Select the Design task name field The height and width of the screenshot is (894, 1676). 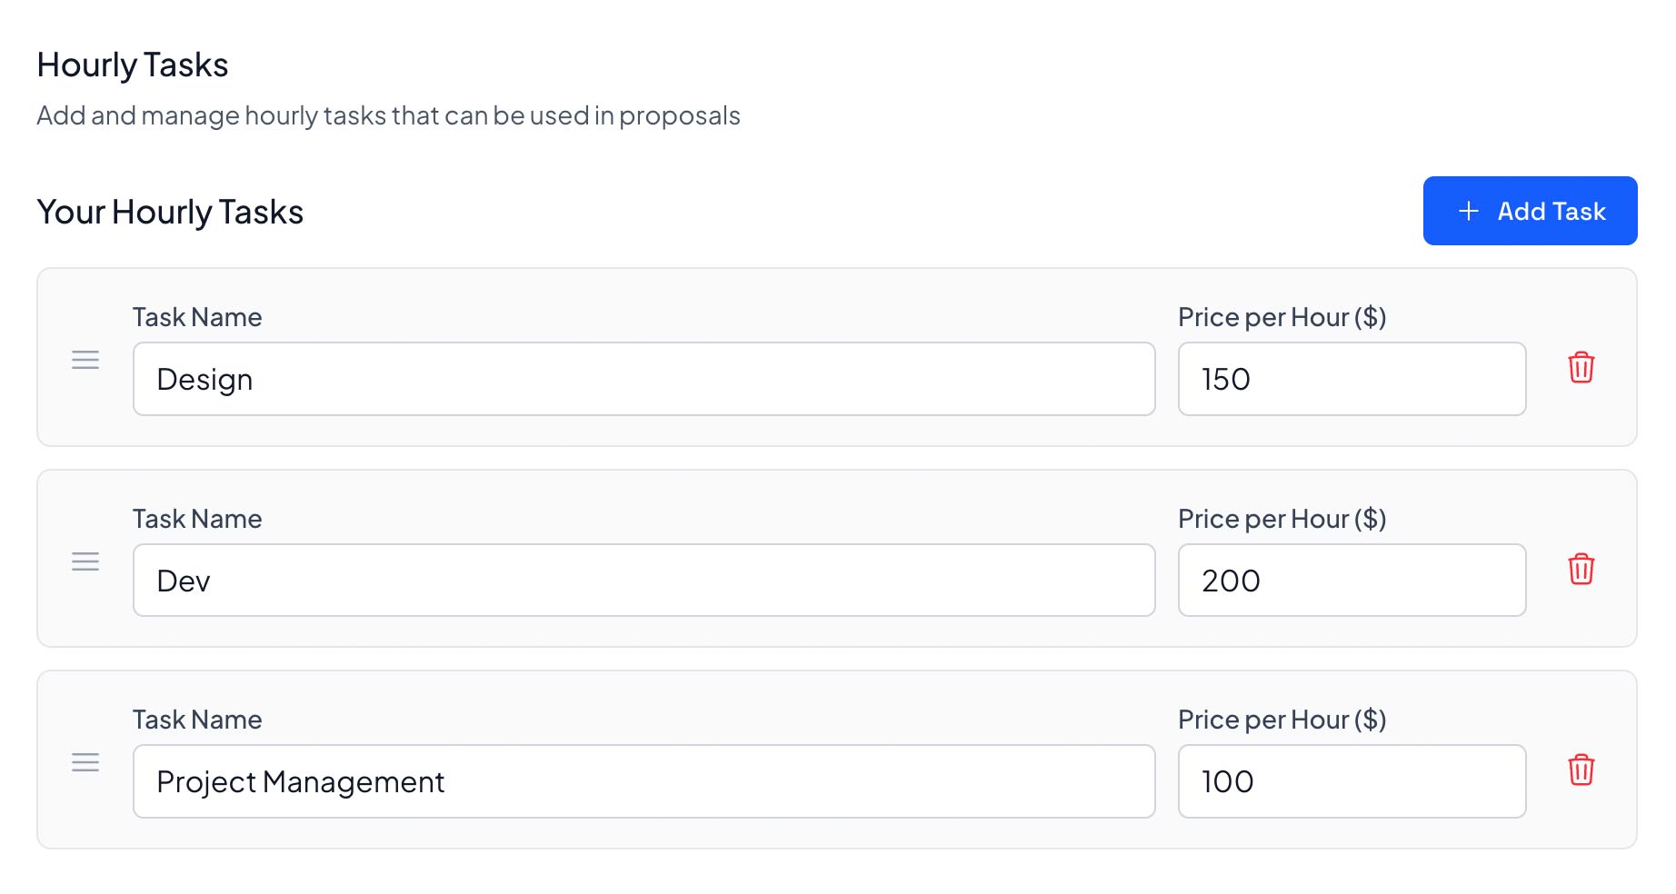click(x=643, y=379)
